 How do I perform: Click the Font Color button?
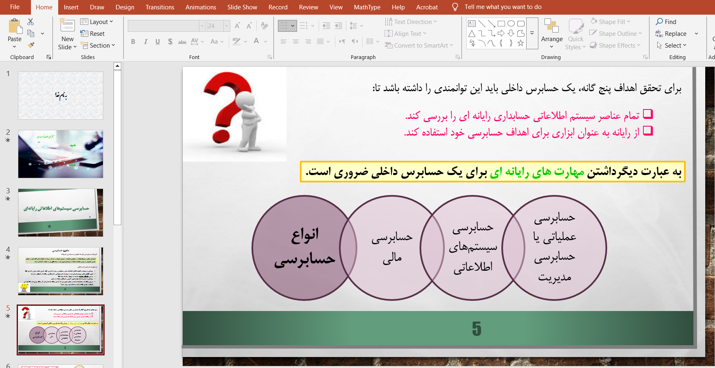(256, 42)
